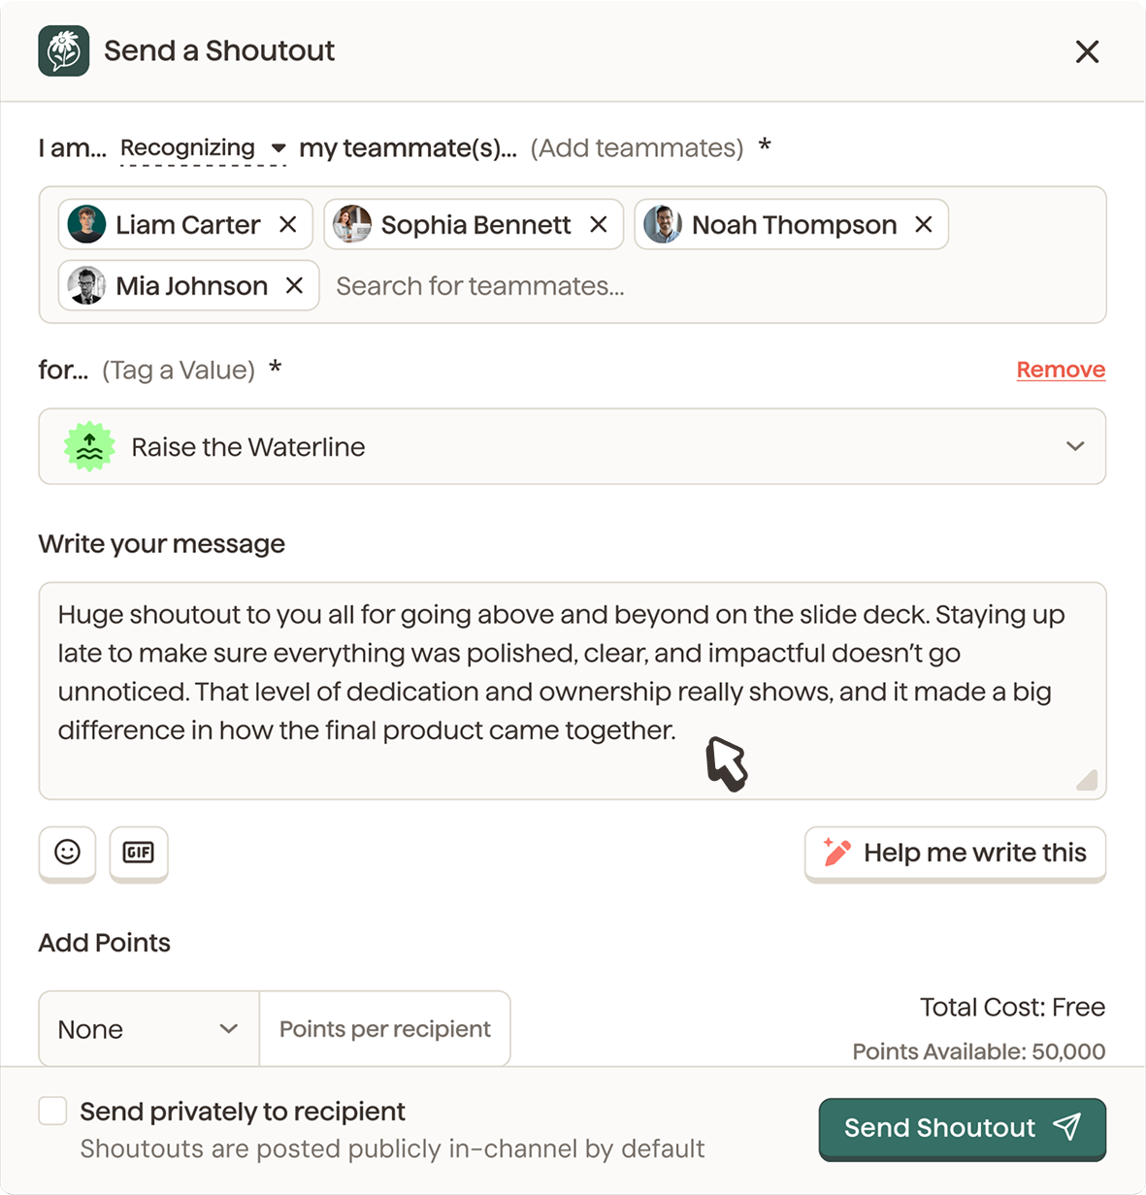Open the GIF picker

(x=139, y=853)
